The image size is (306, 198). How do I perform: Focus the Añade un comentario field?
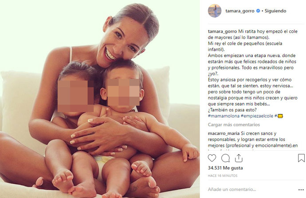[252, 190]
